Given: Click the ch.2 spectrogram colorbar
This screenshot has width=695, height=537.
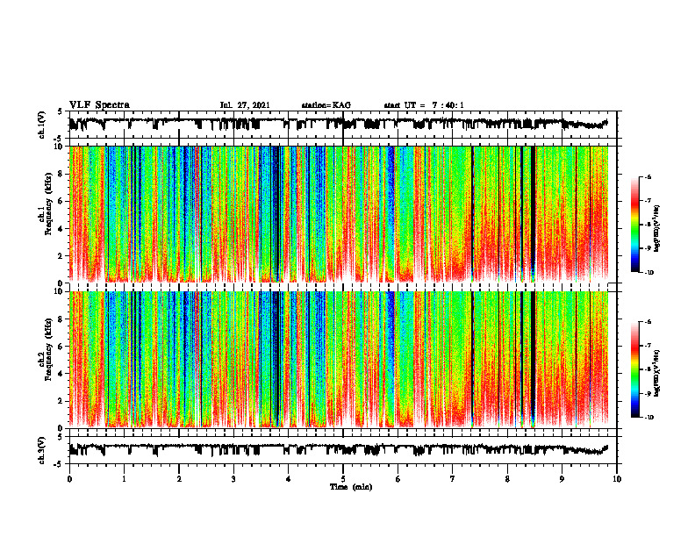Looking at the screenshot, I should tap(634, 369).
